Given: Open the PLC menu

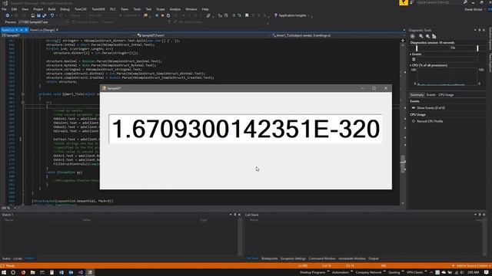Looking at the screenshot, I should click(113, 9).
